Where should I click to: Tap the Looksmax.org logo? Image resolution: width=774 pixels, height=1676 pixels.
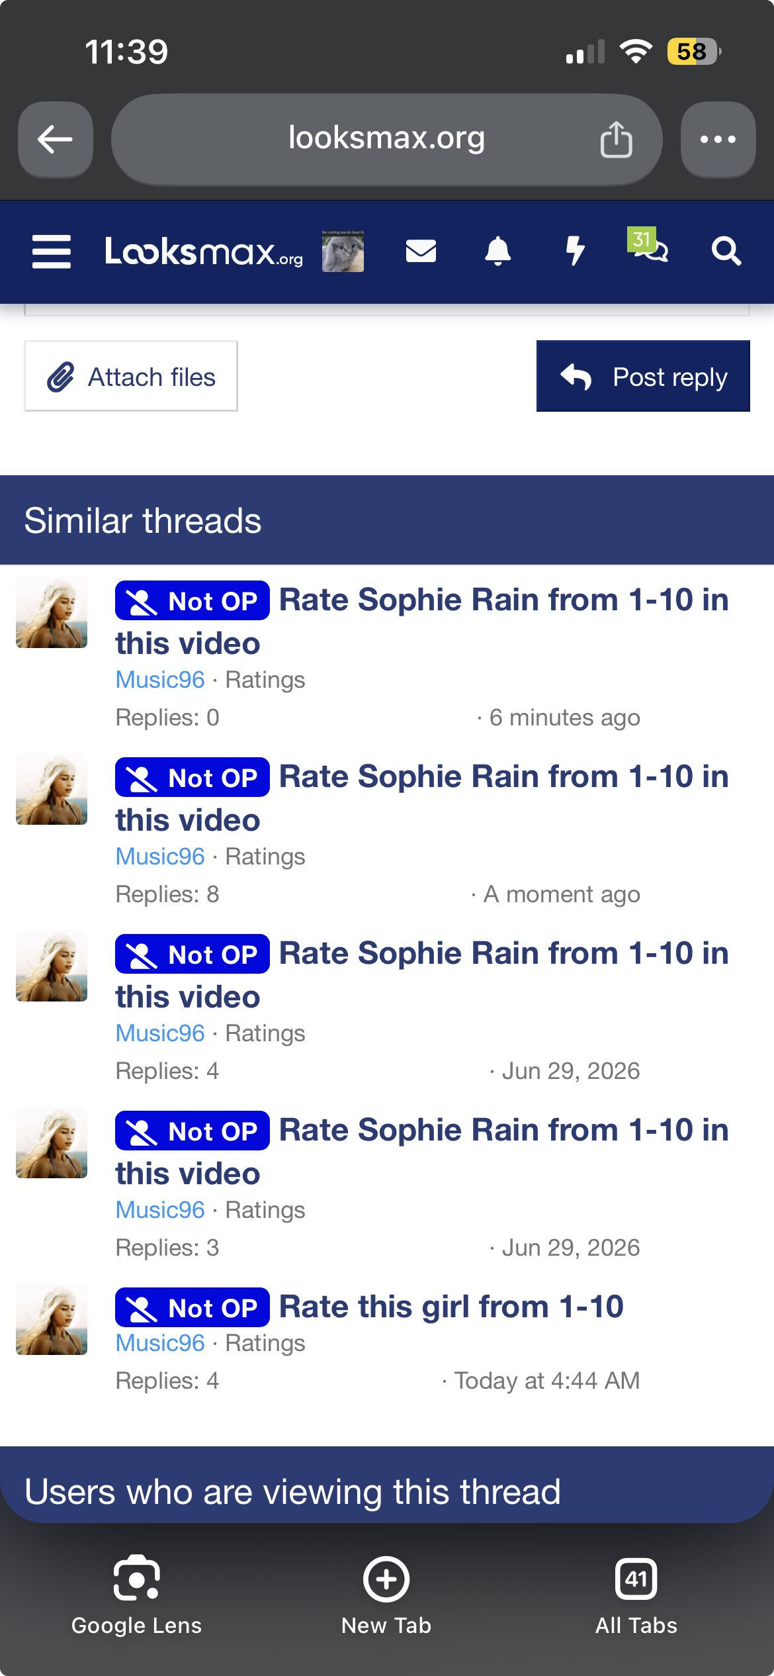point(204,252)
